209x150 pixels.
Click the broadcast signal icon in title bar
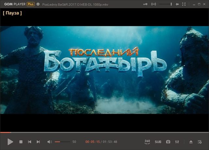tap(154, 4)
